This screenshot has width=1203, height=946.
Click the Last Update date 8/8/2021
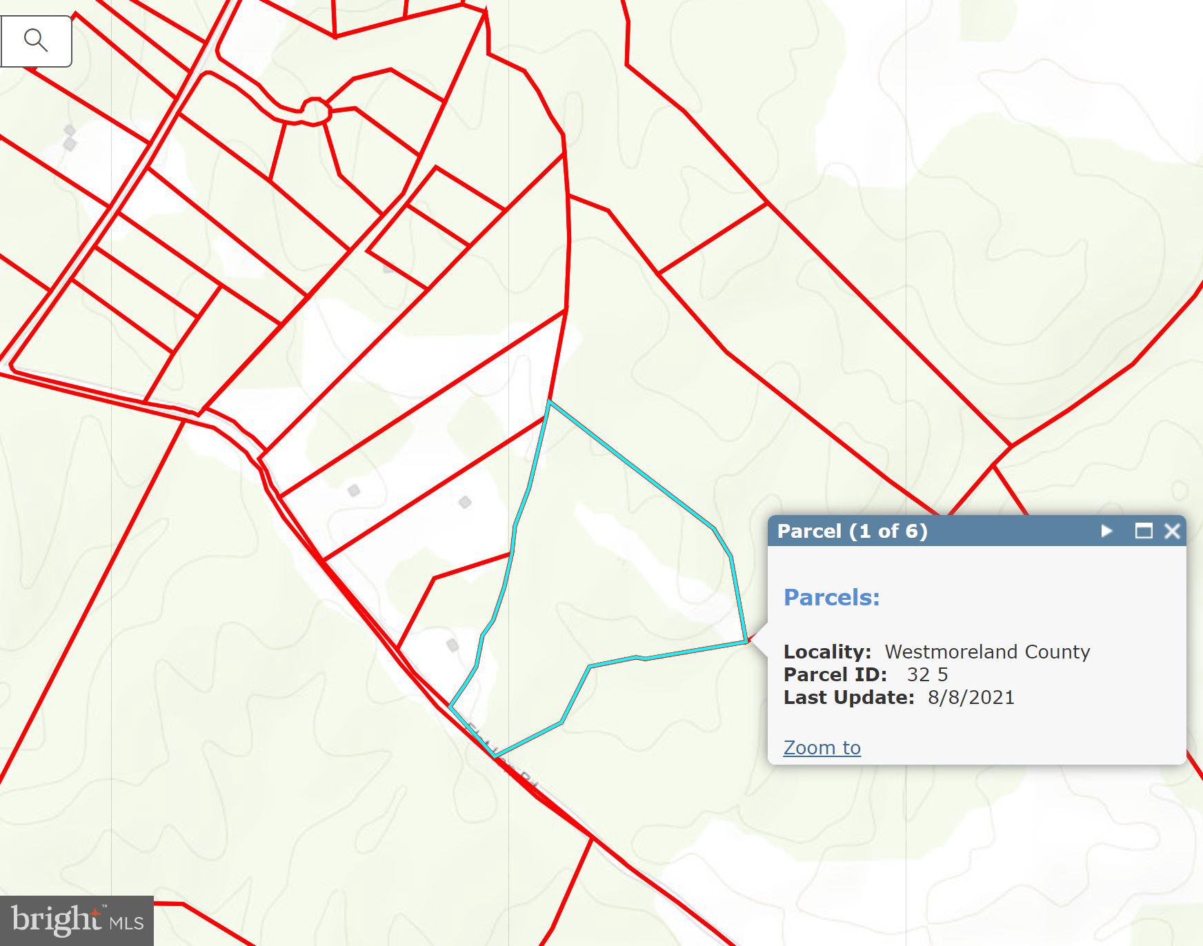click(x=971, y=697)
